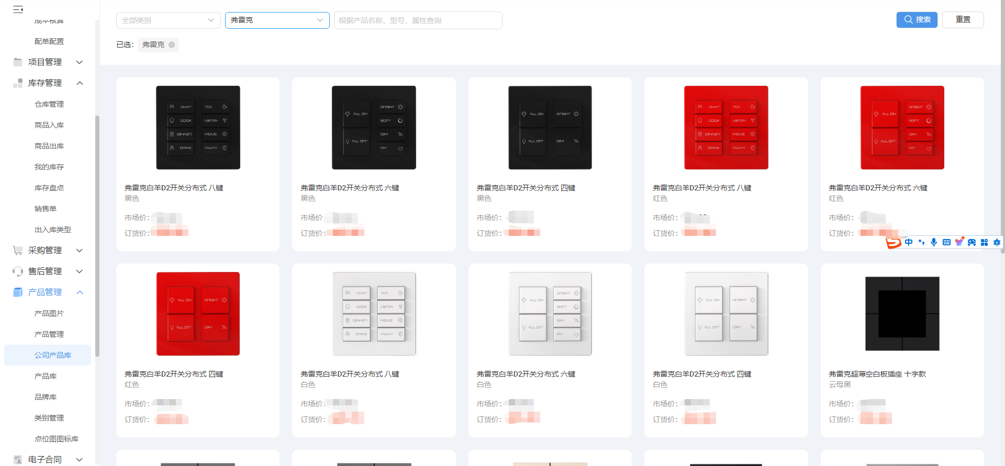This screenshot has height=466, width=1005.
Task: Open 产品管理 submenu item under 产品图片
Action: coord(49,334)
